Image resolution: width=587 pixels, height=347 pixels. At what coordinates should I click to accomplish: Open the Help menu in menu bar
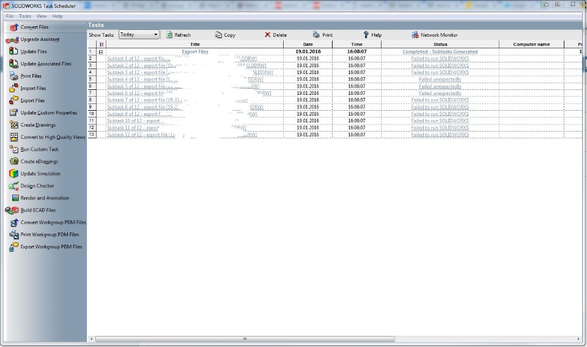(x=57, y=16)
